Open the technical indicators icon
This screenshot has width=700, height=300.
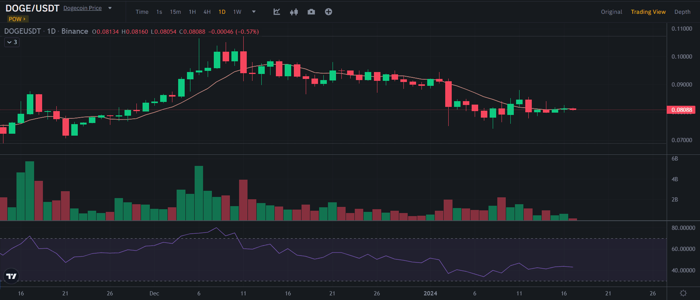click(x=277, y=12)
